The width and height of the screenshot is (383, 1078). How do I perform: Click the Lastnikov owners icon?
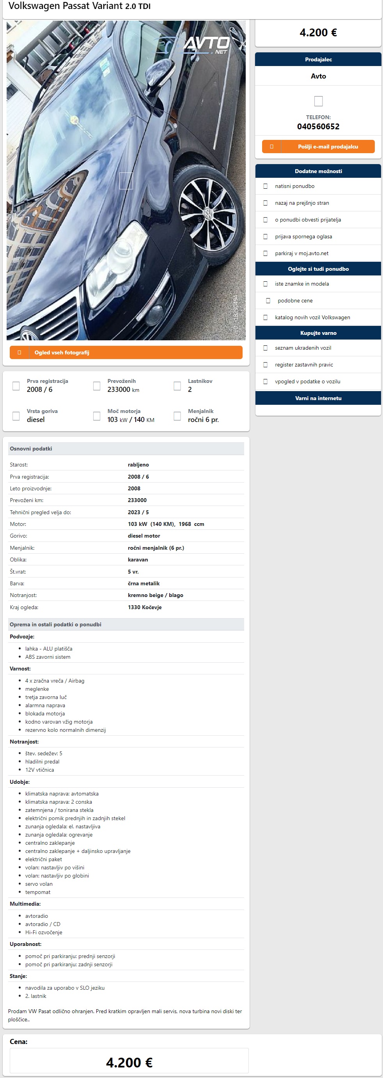(177, 386)
